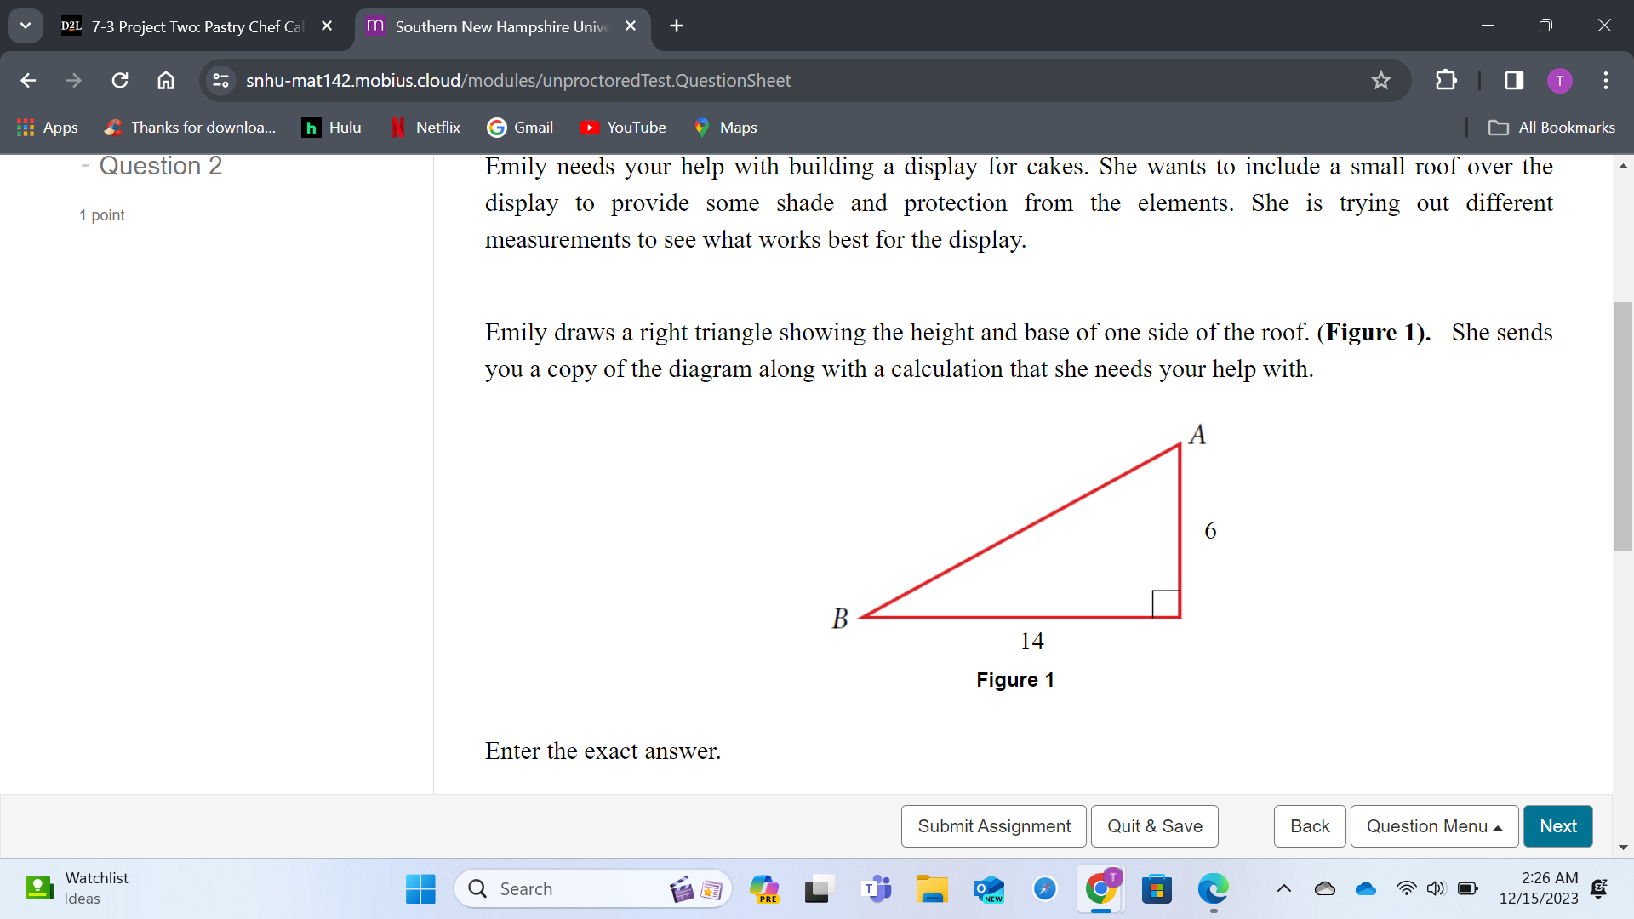Collapse the Question 2 section

coord(83,166)
